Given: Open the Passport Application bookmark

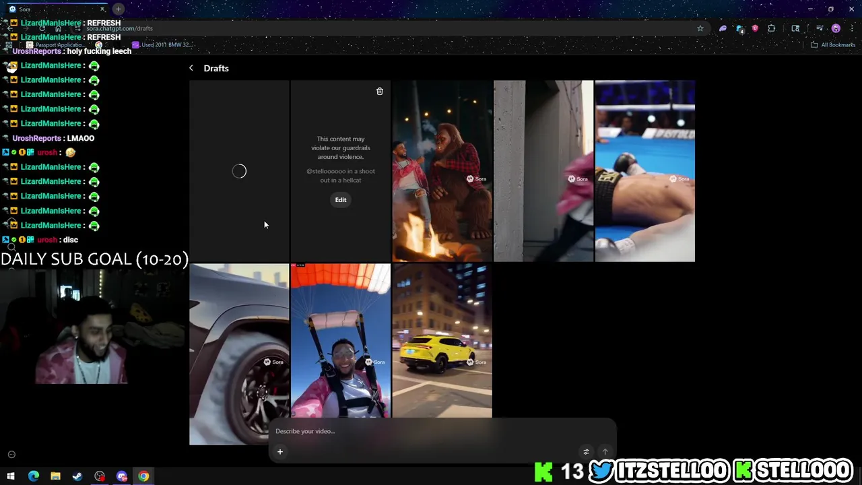Looking at the screenshot, I should click(55, 45).
